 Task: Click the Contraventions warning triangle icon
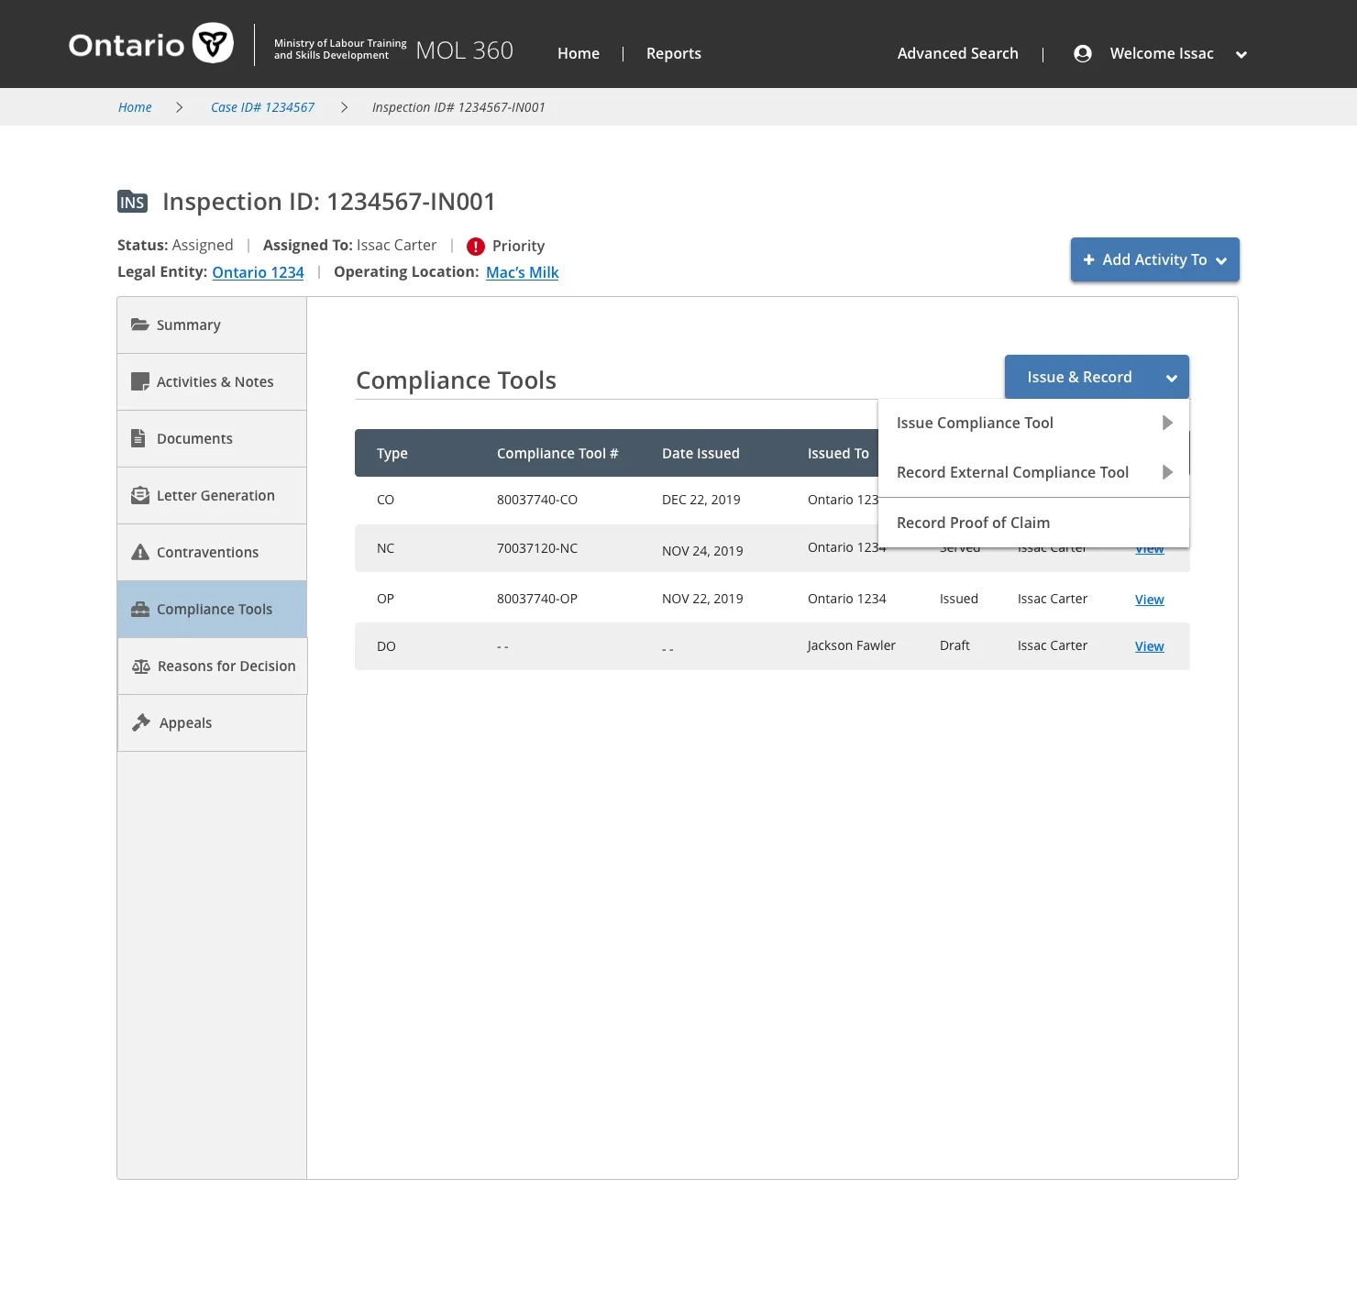[140, 552]
